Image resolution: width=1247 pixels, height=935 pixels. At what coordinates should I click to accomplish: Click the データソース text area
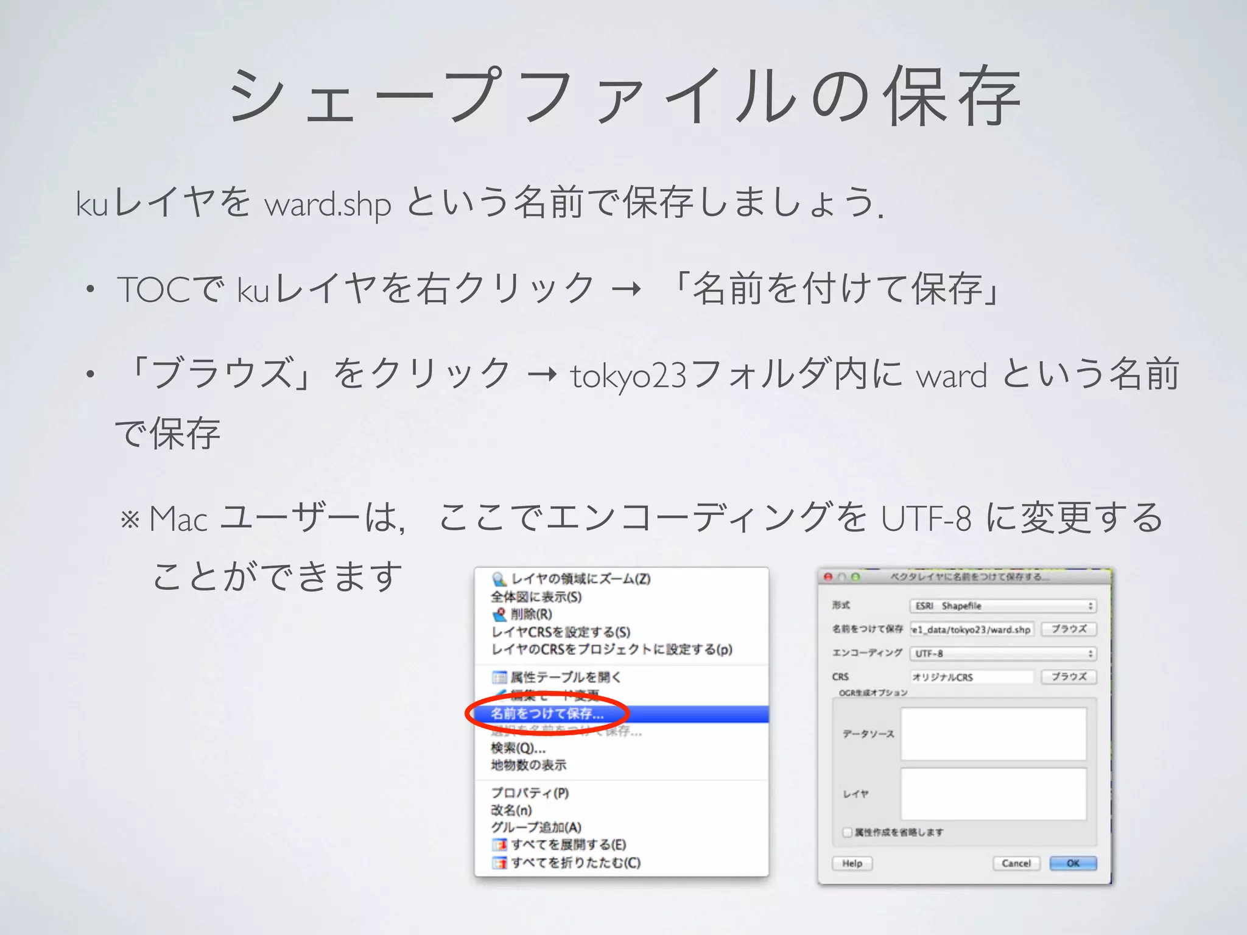pyautogui.click(x=993, y=734)
